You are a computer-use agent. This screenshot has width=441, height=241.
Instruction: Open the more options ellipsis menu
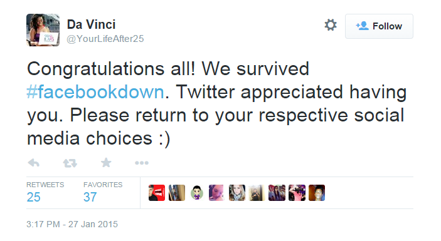click(142, 163)
